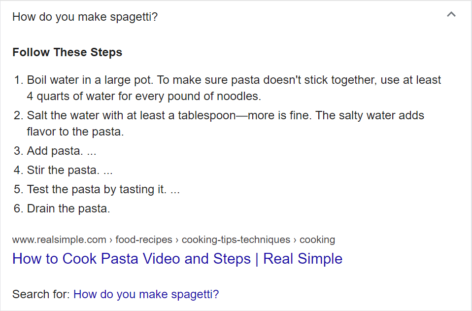Follow the Search for spagetti query link

(x=146, y=294)
